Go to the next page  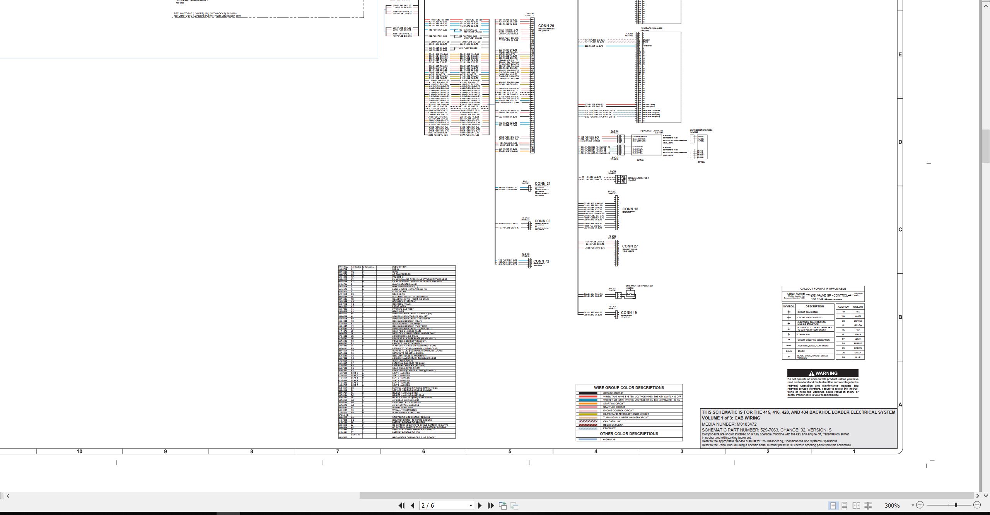tap(480, 505)
